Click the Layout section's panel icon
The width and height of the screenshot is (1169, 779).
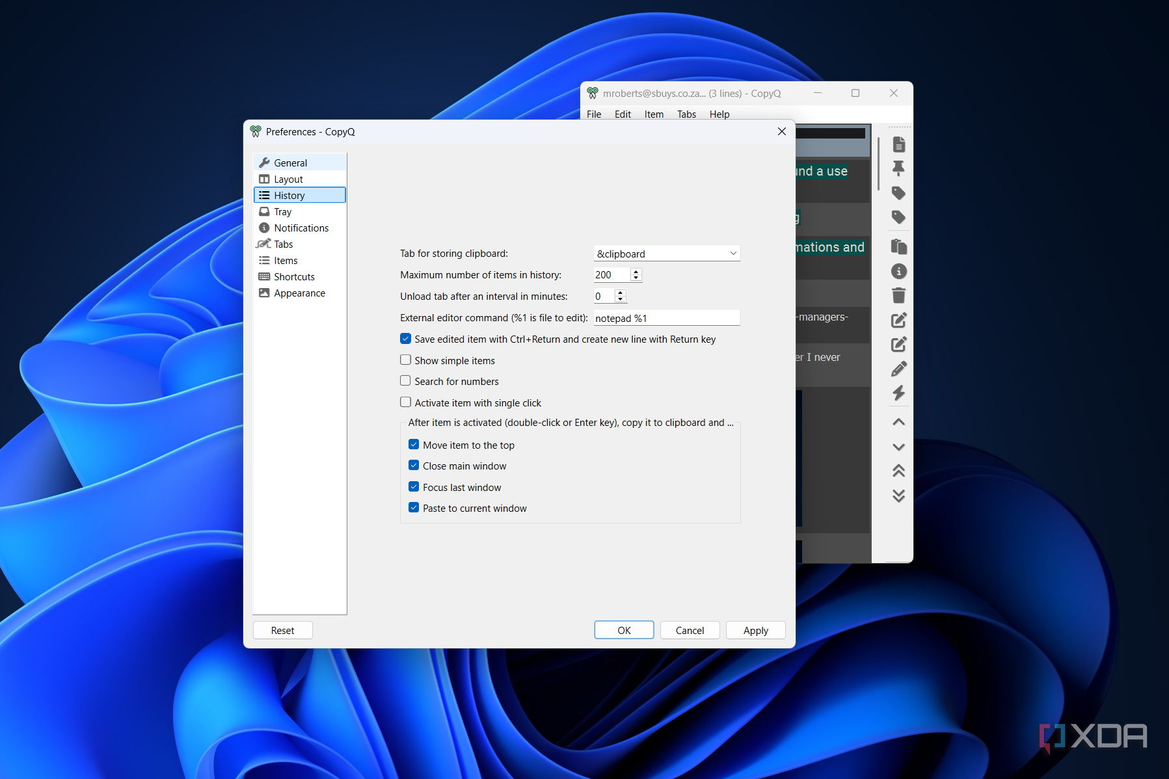[264, 179]
